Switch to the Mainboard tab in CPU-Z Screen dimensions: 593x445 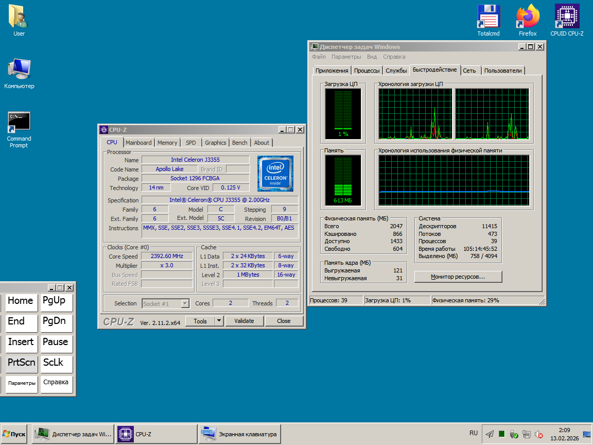[x=138, y=143]
